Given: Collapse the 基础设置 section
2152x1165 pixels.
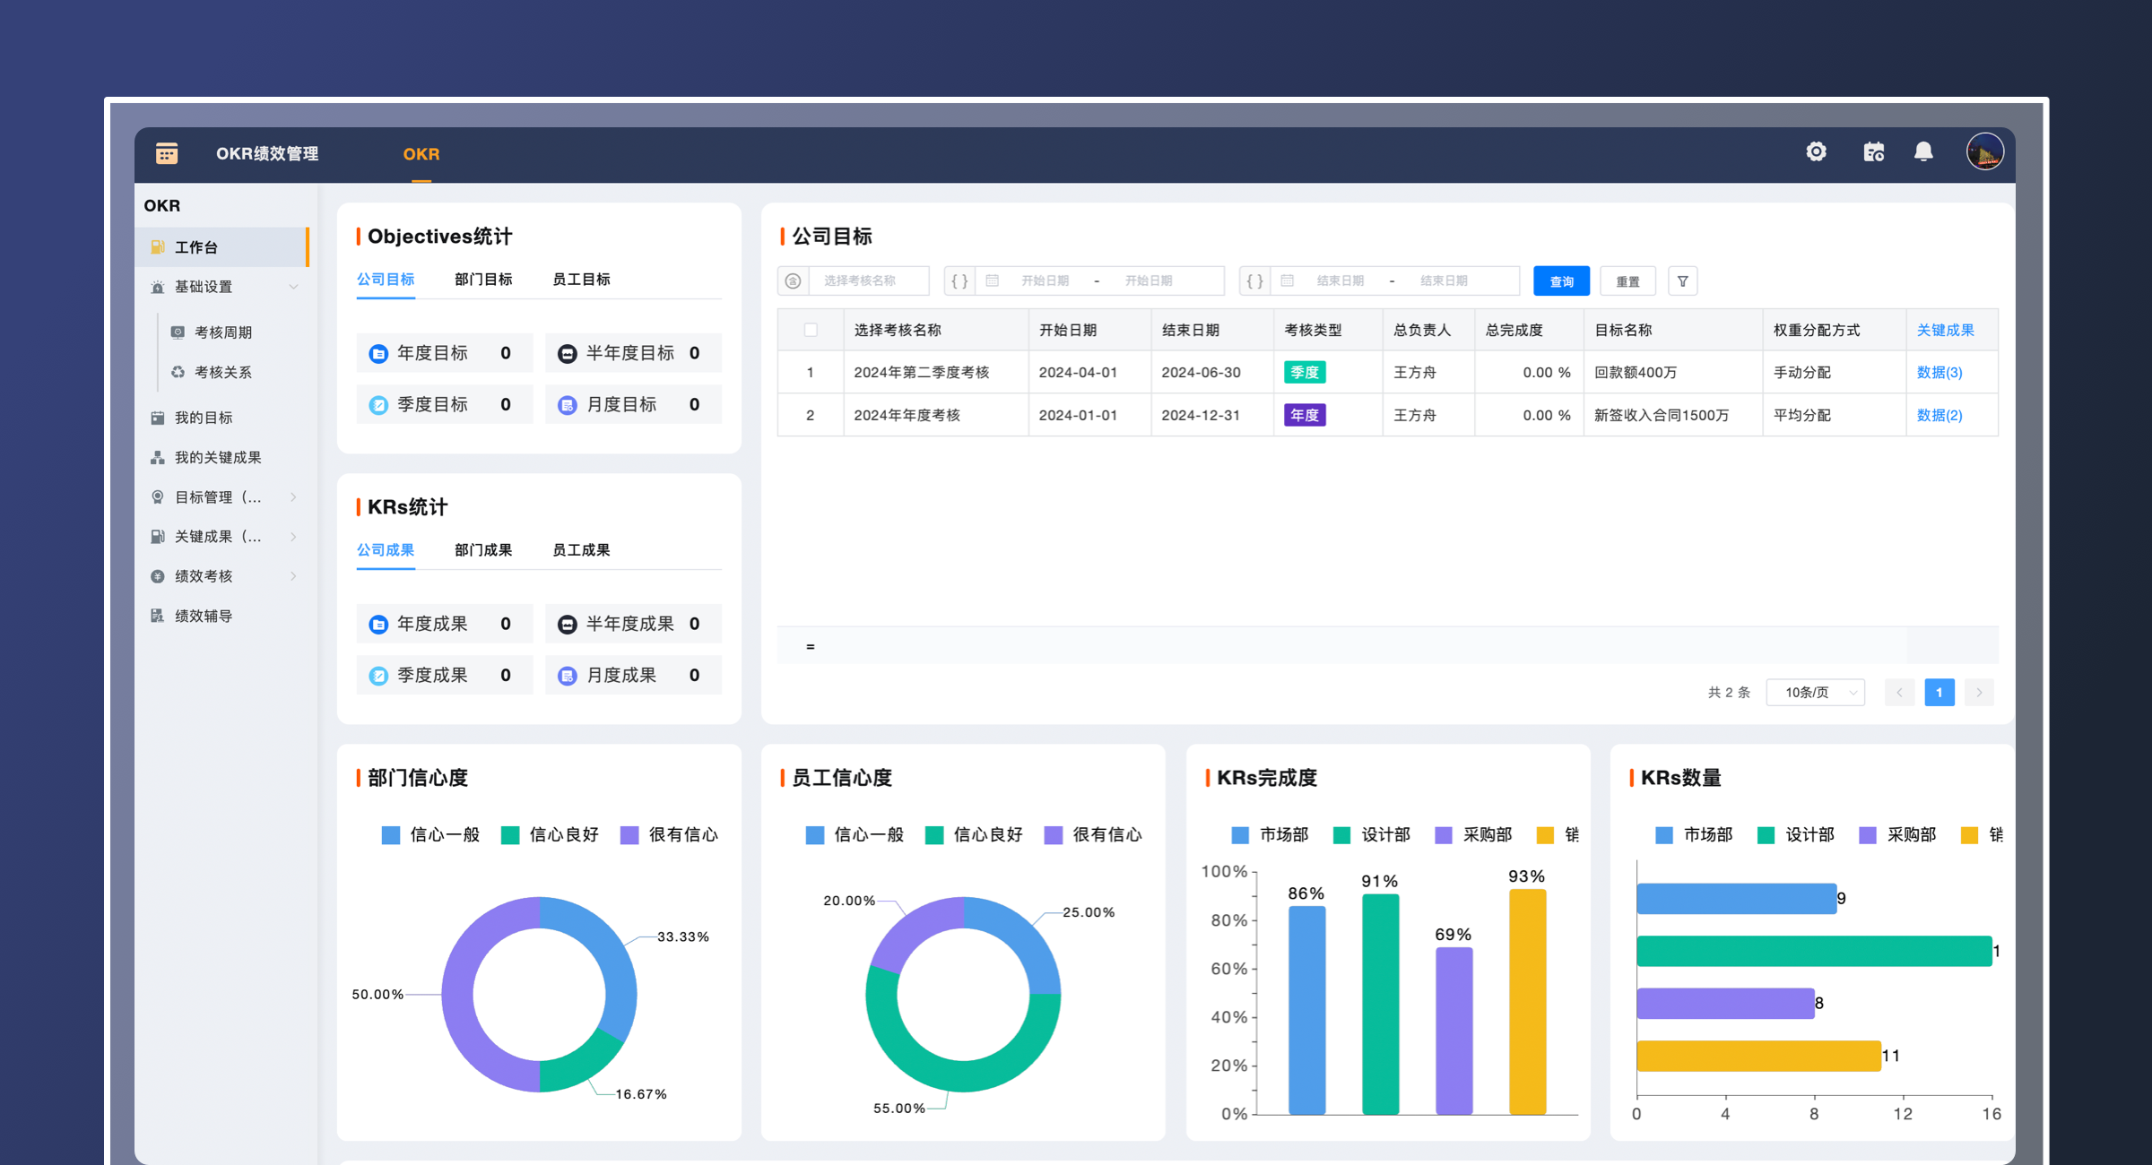Looking at the screenshot, I should 294,287.
